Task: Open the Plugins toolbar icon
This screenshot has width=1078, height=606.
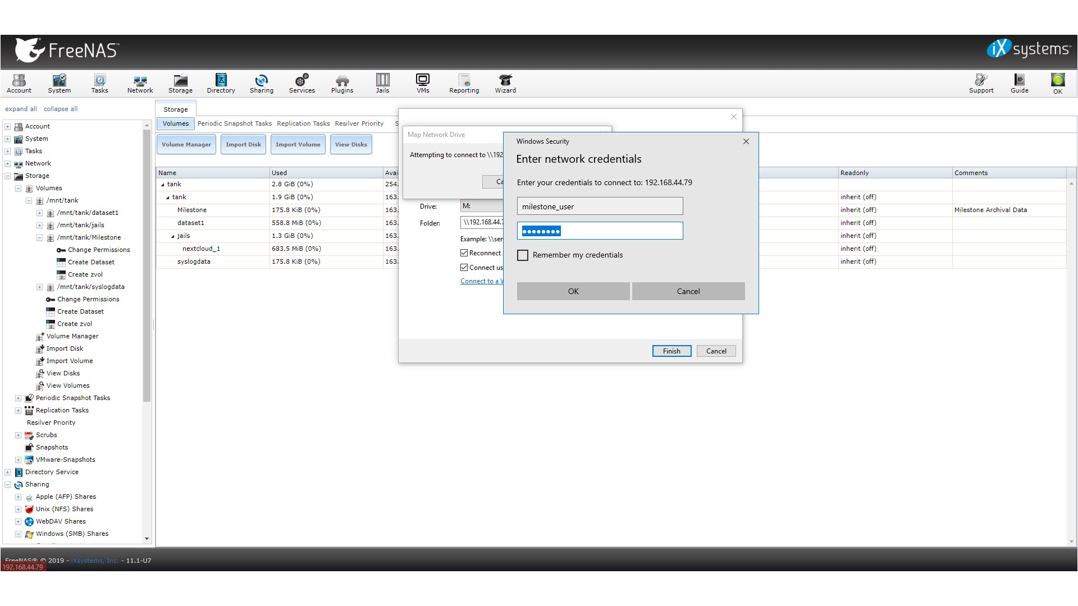Action: point(342,83)
